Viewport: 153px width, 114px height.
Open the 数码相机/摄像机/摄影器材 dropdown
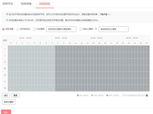[x=62, y=29]
